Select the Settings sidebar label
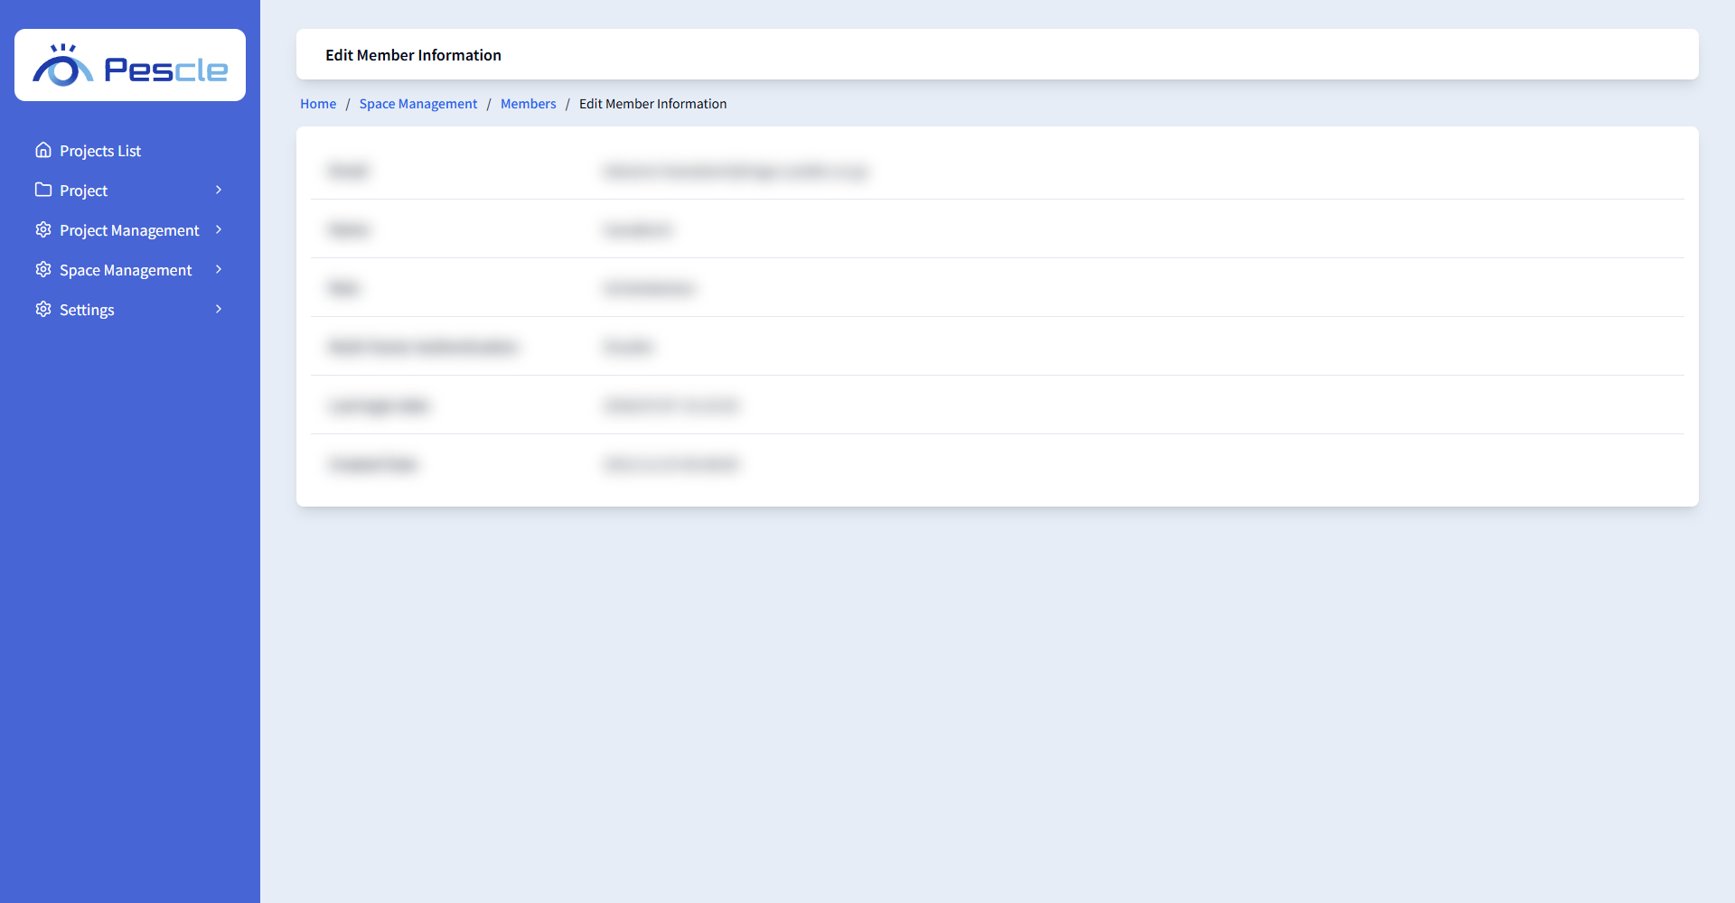 (x=87, y=310)
